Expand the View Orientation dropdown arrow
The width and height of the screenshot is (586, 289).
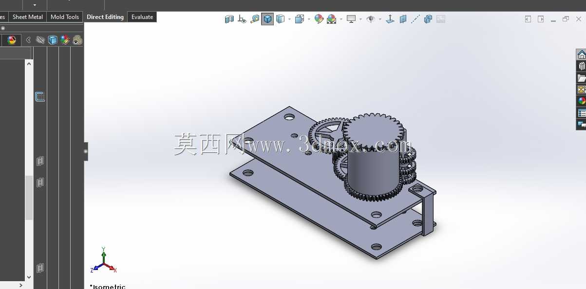(x=289, y=19)
